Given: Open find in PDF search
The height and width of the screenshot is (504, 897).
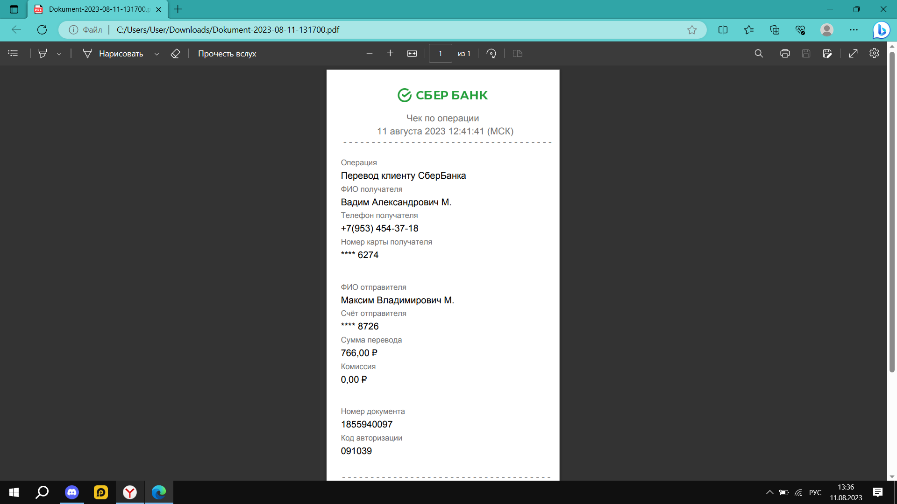Looking at the screenshot, I should [759, 54].
